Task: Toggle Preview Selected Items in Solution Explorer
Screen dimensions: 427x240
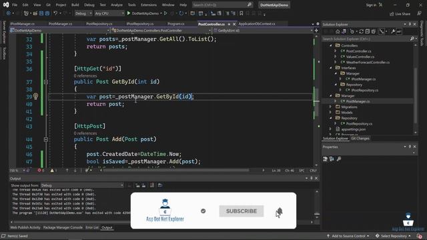Action: [399, 31]
